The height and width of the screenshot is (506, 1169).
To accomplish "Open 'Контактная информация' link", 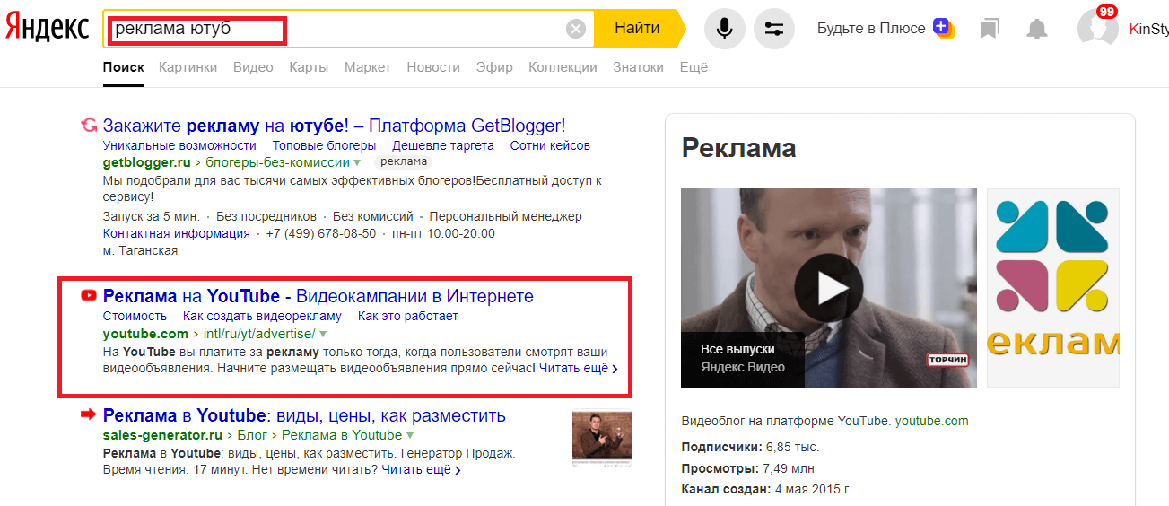I will pyautogui.click(x=177, y=233).
